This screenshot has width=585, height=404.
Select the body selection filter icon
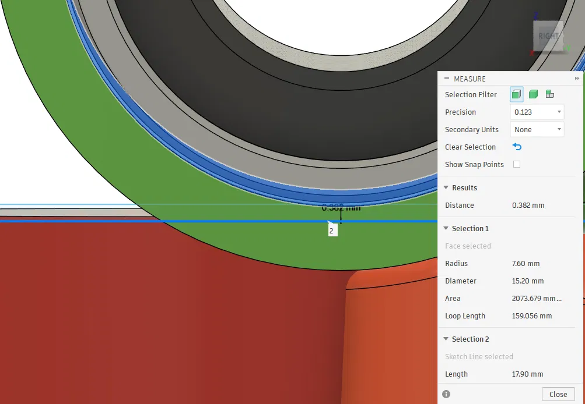coord(533,94)
